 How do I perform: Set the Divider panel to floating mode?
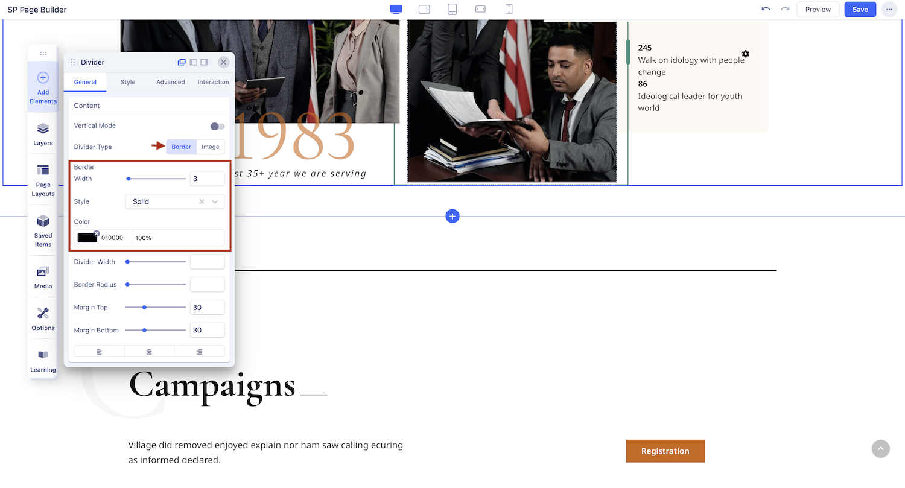(x=182, y=62)
